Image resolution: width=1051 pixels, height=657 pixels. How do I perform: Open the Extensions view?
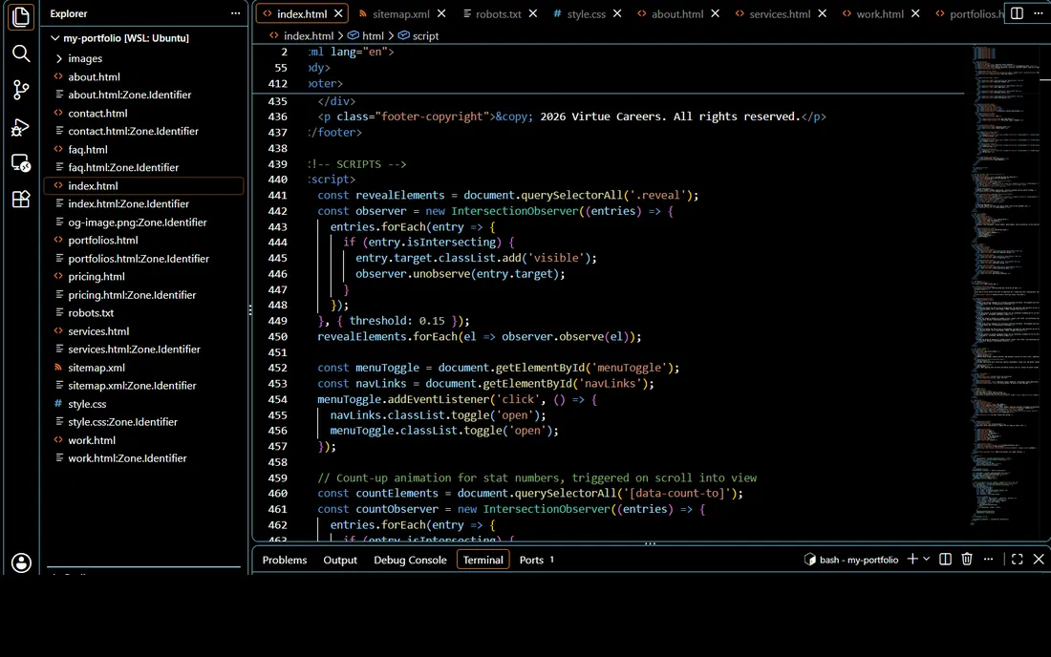click(x=21, y=199)
